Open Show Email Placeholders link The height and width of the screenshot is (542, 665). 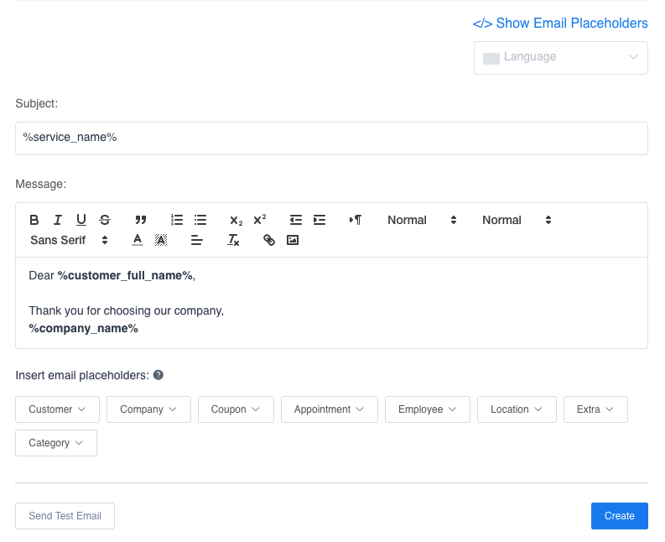tap(560, 23)
